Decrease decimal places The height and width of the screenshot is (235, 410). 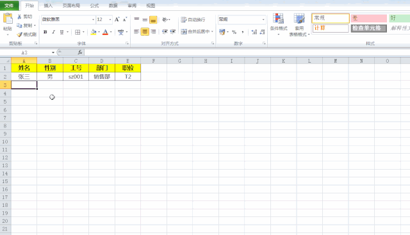[262, 32]
